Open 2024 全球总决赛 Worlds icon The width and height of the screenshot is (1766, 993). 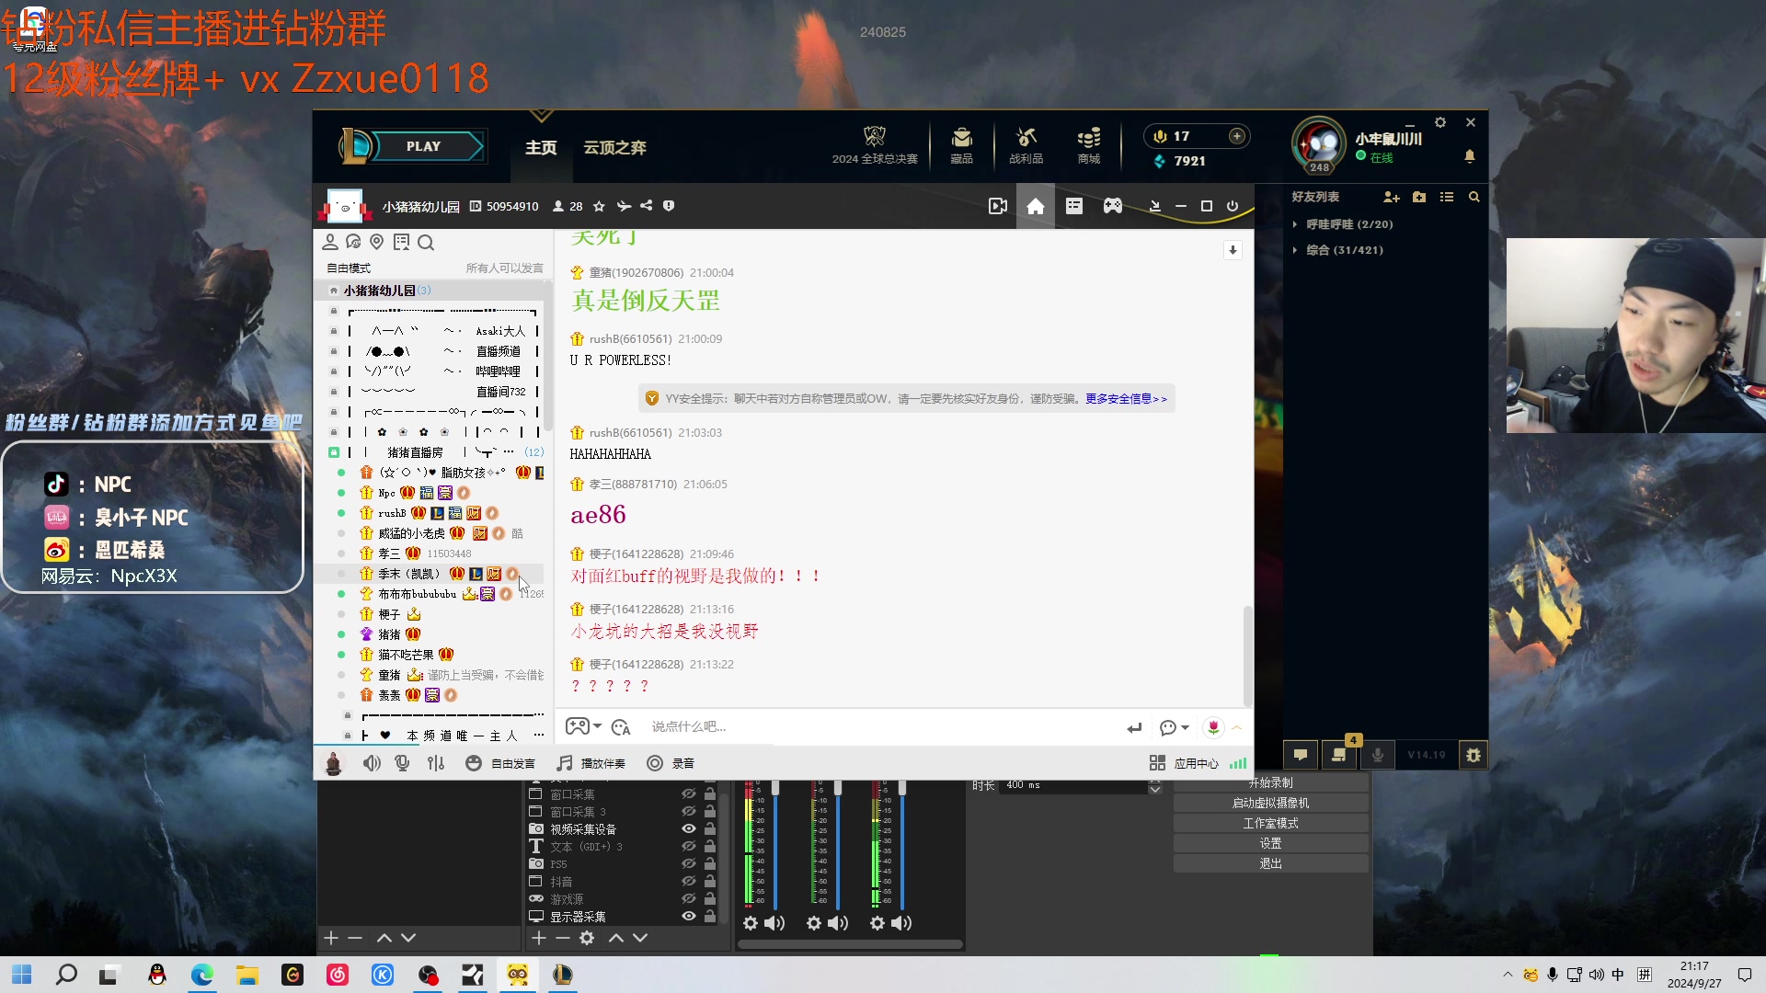click(x=875, y=145)
